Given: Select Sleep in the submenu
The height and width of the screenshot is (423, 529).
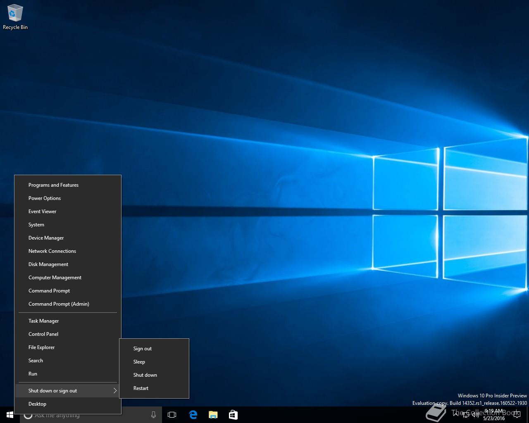Looking at the screenshot, I should pyautogui.click(x=154, y=362).
